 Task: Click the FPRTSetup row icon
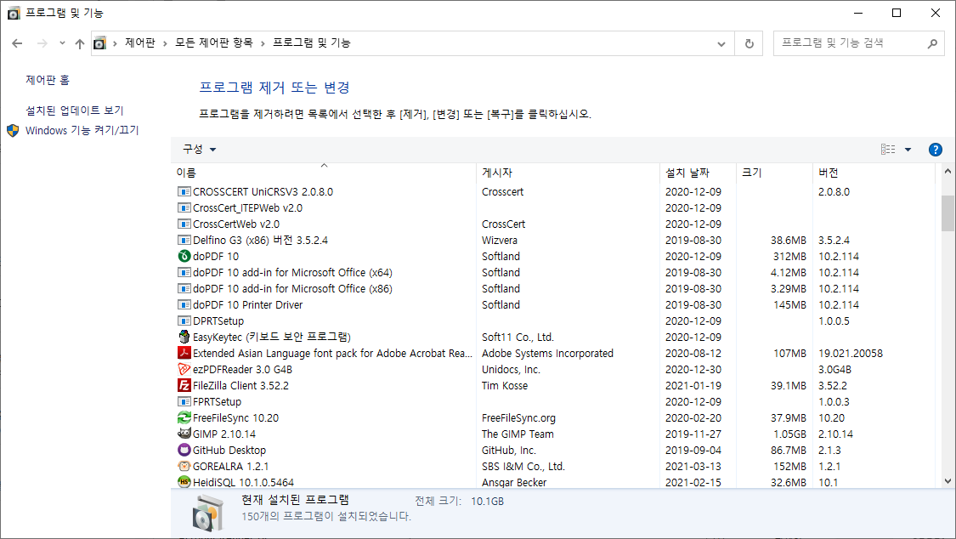(x=184, y=401)
